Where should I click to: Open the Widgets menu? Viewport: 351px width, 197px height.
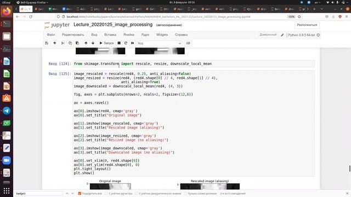[x=162, y=34]
